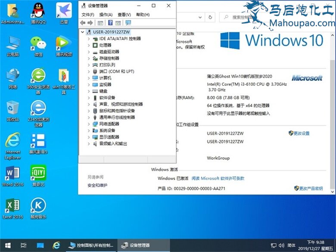The width and height of the screenshot is (336, 252).
Task: Open the 操作(A) menu
Action: pos(106,15)
